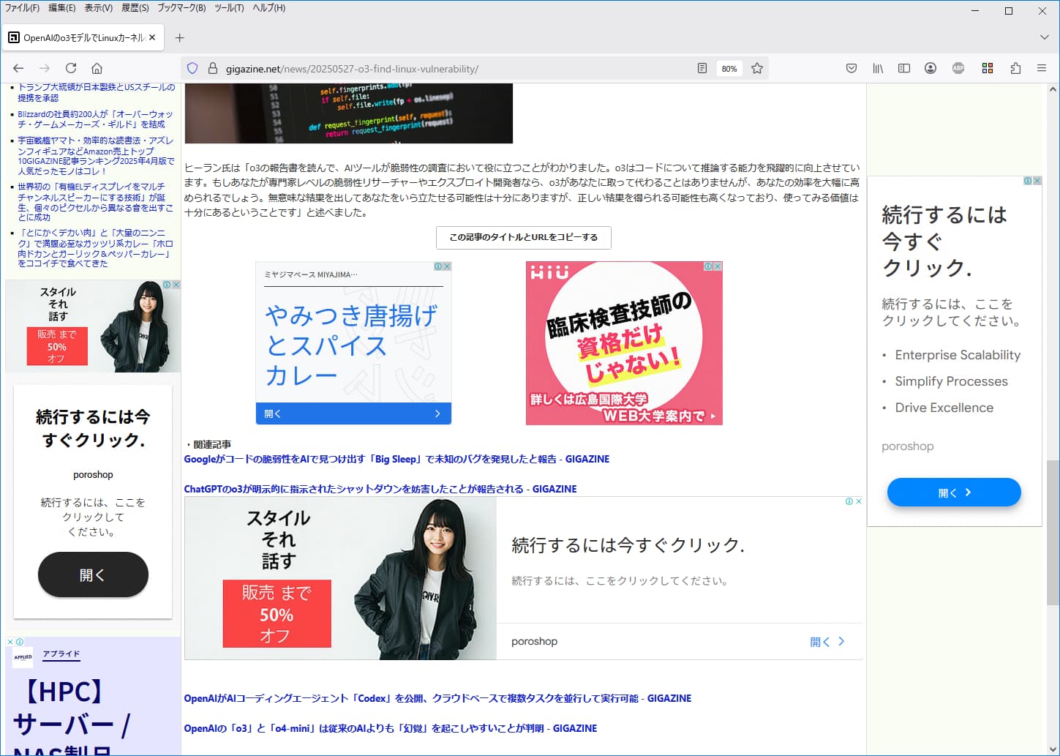The image size is (1060, 756).
Task: Click the scrollbar up arrow
Action: 1053,89
